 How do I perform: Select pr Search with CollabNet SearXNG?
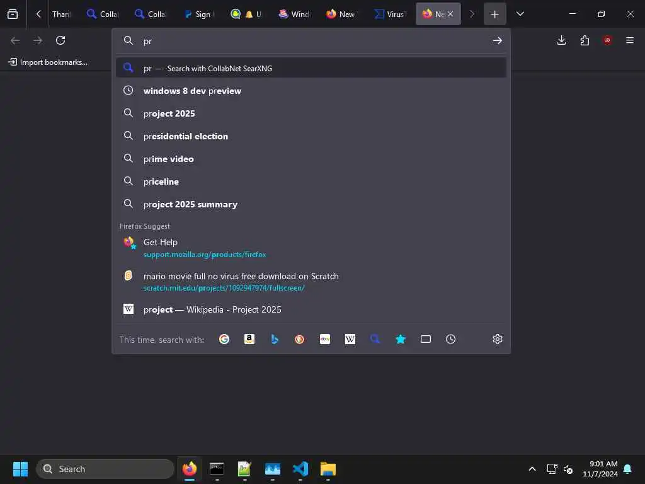pos(311,68)
